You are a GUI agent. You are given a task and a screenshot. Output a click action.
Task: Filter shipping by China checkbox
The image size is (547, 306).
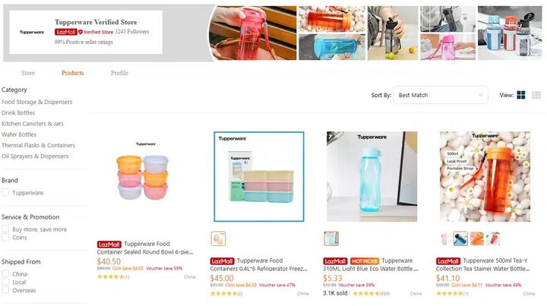point(5,273)
